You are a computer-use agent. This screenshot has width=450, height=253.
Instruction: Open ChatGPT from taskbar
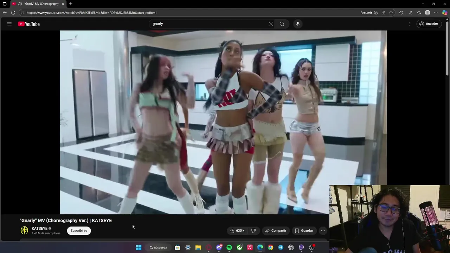tap(291, 247)
